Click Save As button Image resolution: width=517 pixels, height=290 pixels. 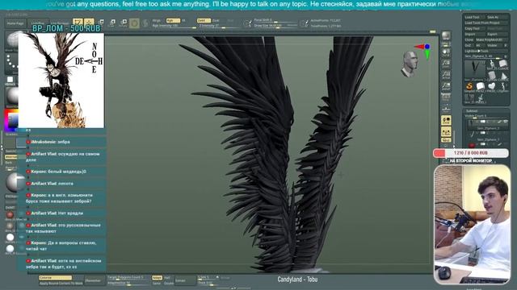tap(497, 17)
